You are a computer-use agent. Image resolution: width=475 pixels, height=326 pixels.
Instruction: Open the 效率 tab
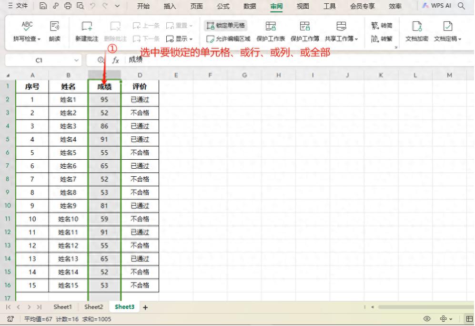point(395,6)
